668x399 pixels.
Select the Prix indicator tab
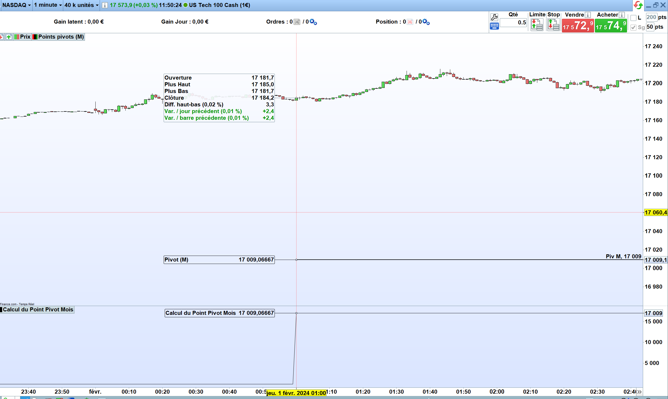pyautogui.click(x=22, y=37)
